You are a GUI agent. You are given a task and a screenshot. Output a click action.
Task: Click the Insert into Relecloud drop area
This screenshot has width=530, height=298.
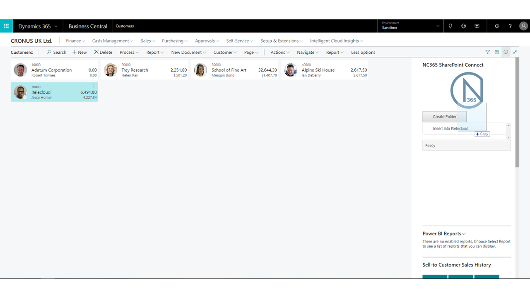(464, 129)
